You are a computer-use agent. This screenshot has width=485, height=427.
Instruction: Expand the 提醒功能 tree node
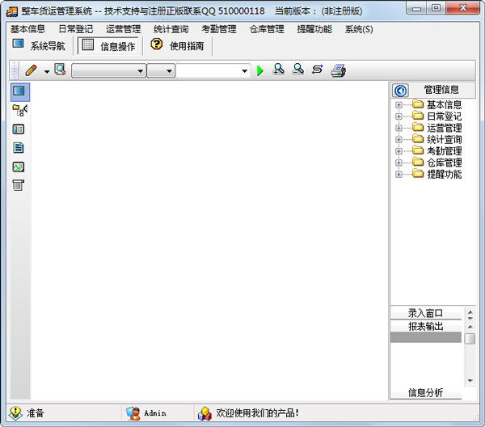pos(399,175)
